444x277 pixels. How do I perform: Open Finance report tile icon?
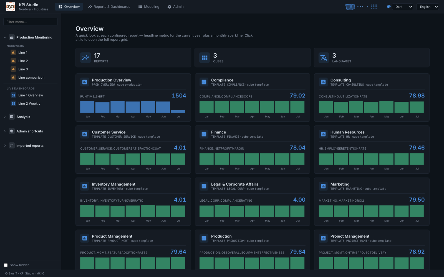(x=204, y=134)
